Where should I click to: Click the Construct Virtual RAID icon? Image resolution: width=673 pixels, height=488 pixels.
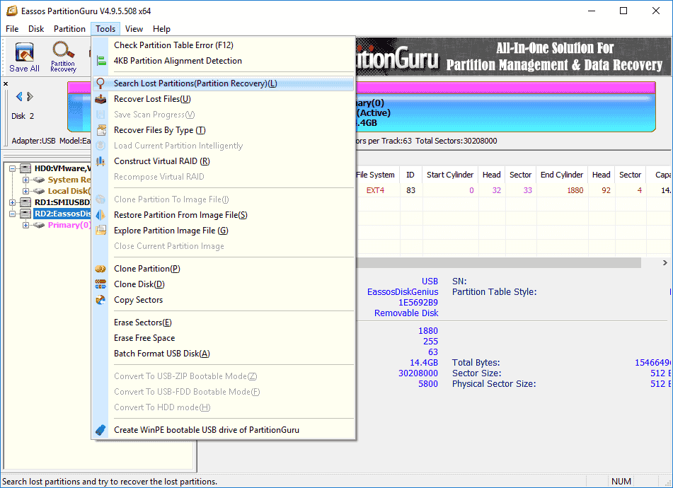coord(100,161)
